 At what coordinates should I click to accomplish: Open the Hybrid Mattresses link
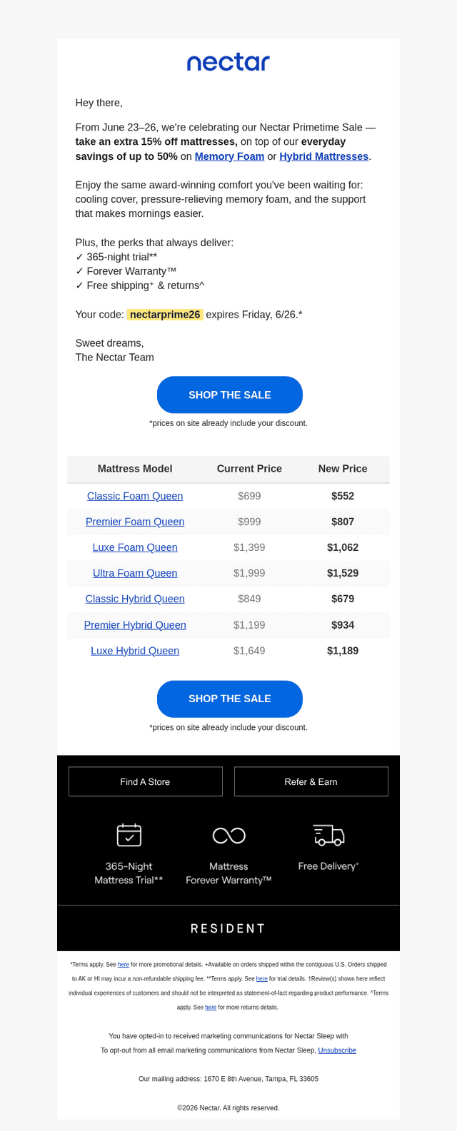coord(324,156)
